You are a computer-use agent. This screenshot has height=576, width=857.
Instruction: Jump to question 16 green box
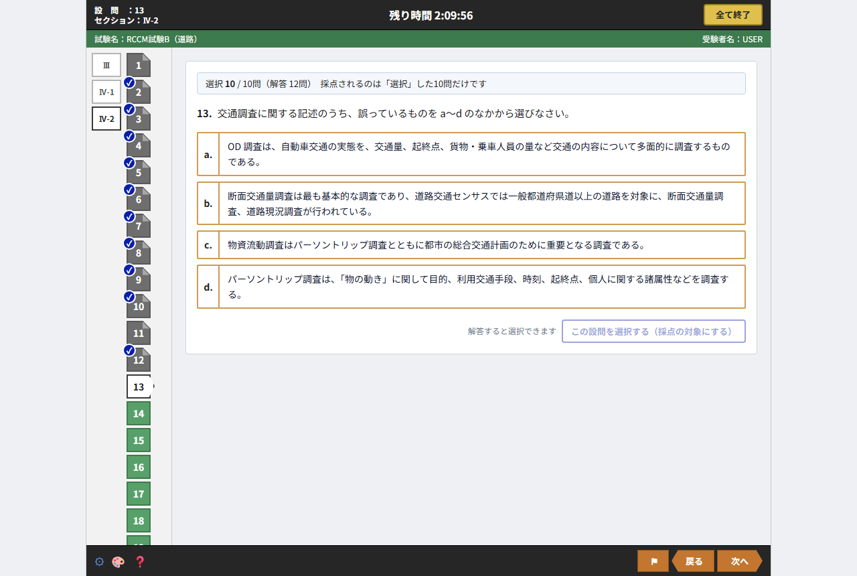pyautogui.click(x=139, y=467)
